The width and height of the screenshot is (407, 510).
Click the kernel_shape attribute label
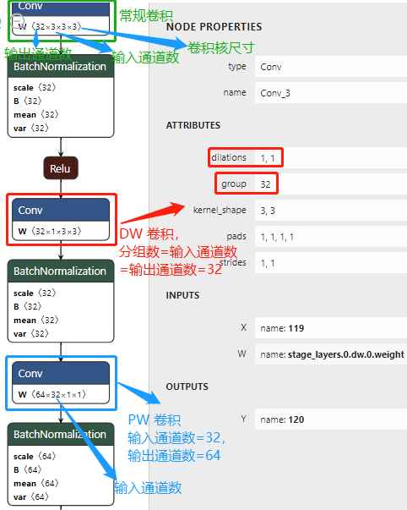pos(220,210)
